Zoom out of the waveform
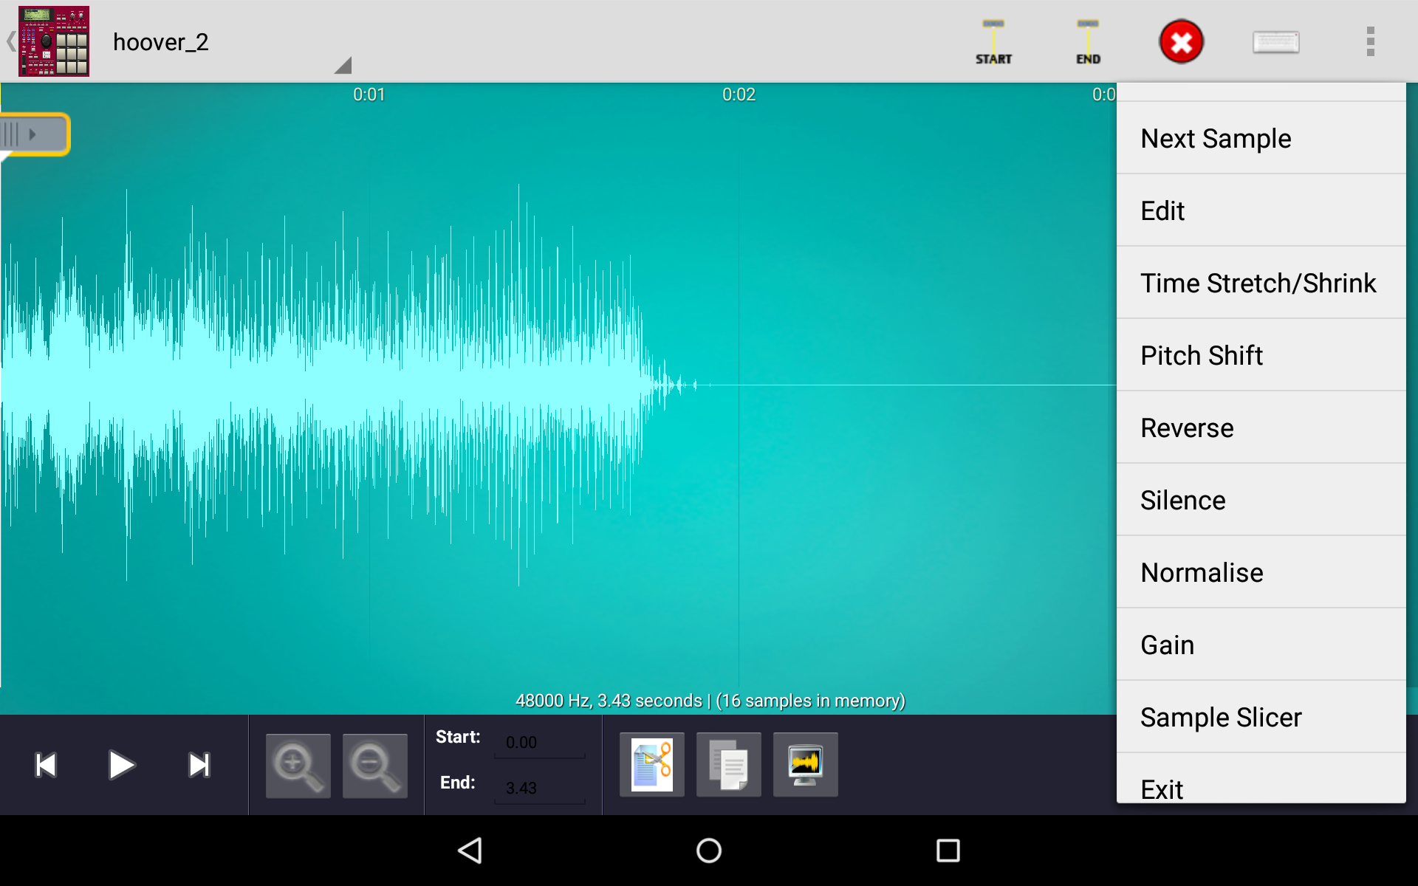The width and height of the screenshot is (1418, 886). [x=374, y=765]
